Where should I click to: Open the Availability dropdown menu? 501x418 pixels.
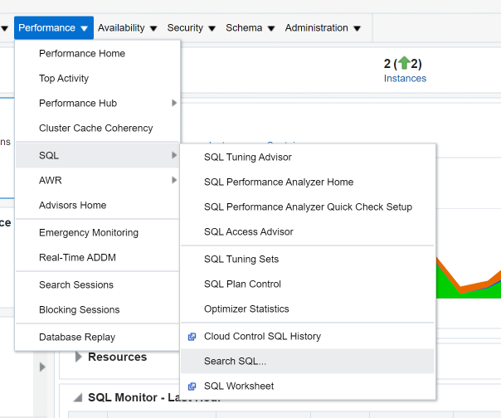127,27
